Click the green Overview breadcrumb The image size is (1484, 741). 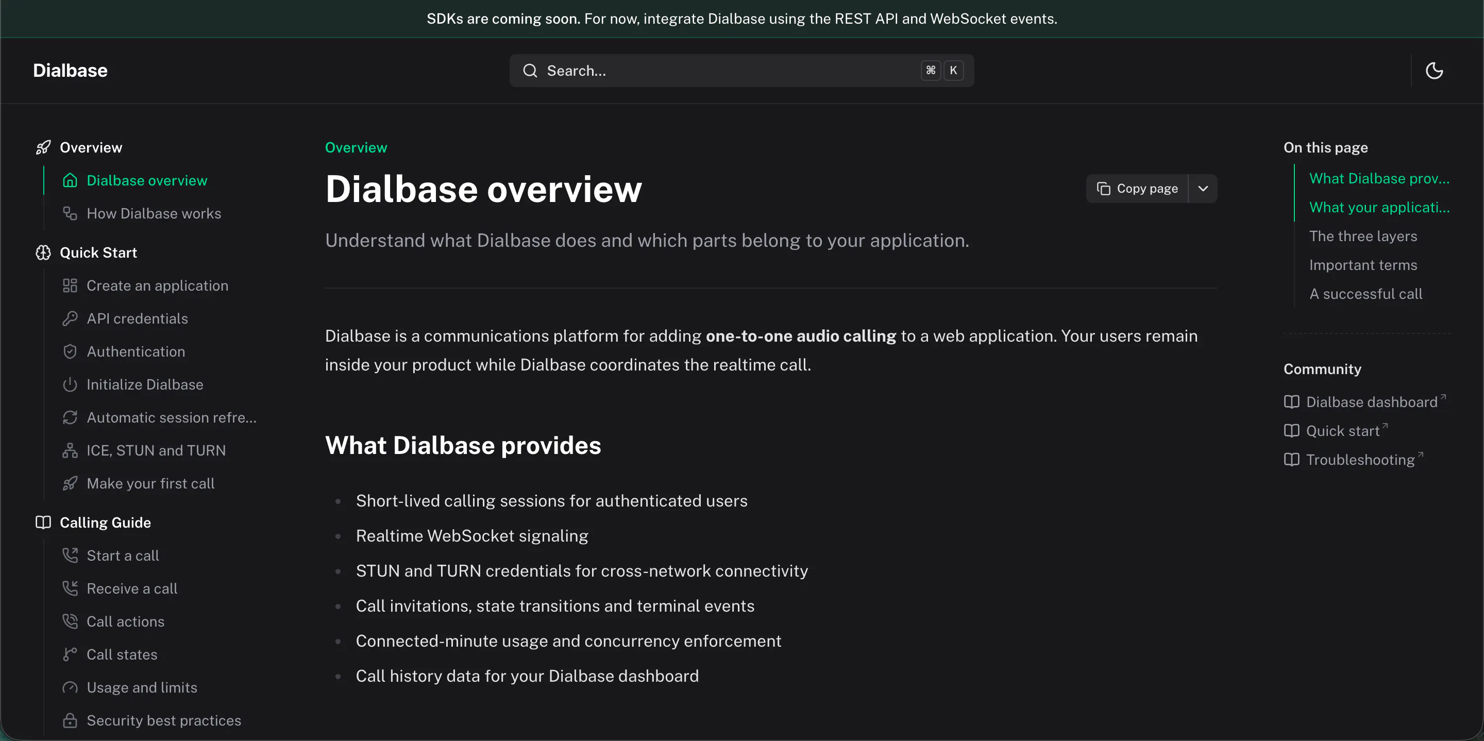356,147
